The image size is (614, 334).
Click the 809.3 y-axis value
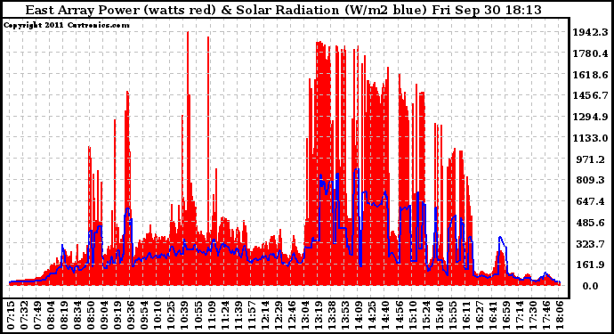592,180
